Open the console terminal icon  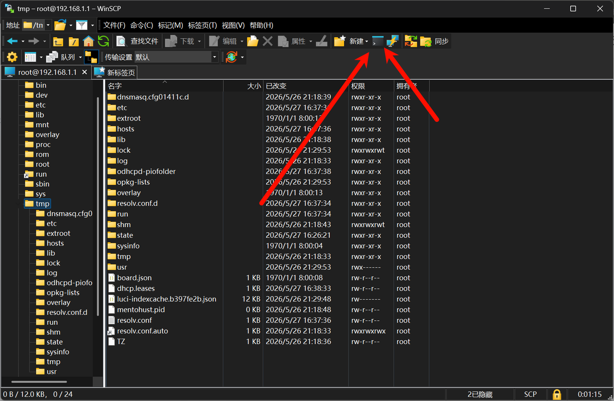(x=378, y=41)
